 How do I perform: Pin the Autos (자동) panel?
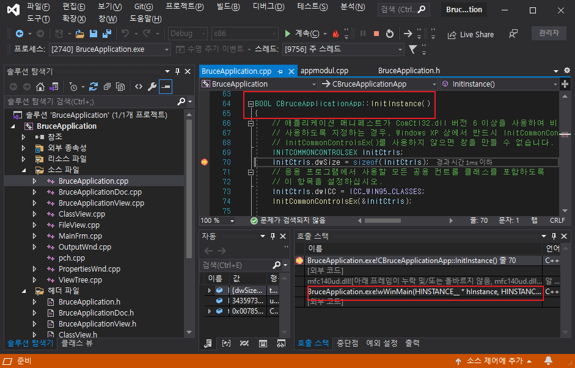(x=273, y=236)
